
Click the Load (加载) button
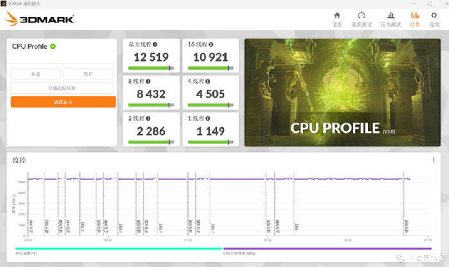coord(35,74)
